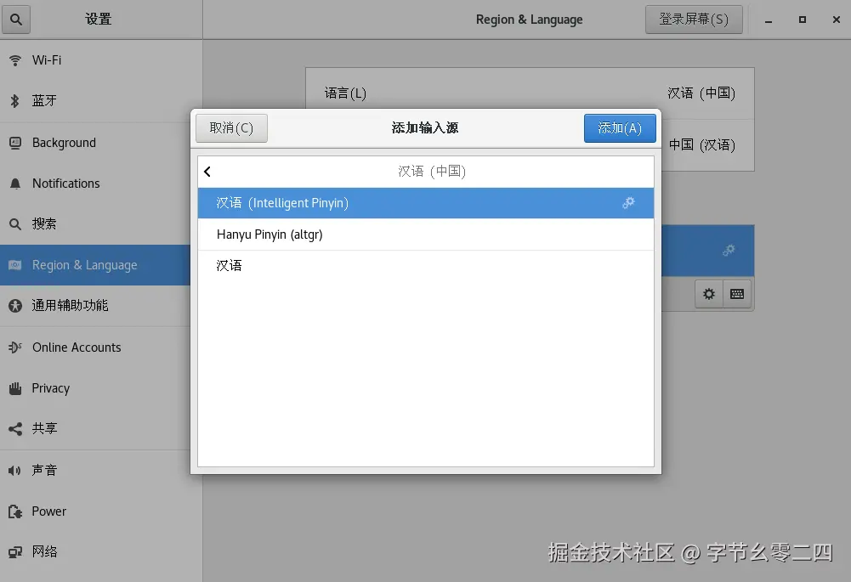Select Region & Language in the sidebar
This screenshot has height=582, width=851.
95,265
